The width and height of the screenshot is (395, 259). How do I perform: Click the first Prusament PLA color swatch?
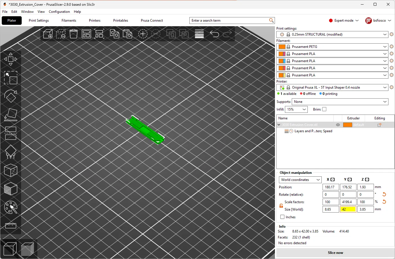pos(282,54)
